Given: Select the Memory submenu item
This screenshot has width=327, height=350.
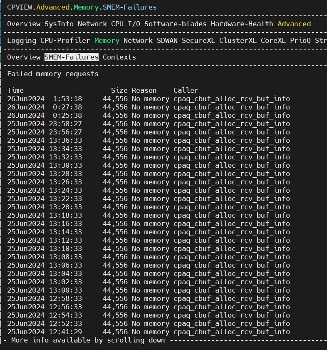Looking at the screenshot, I should [107, 40].
